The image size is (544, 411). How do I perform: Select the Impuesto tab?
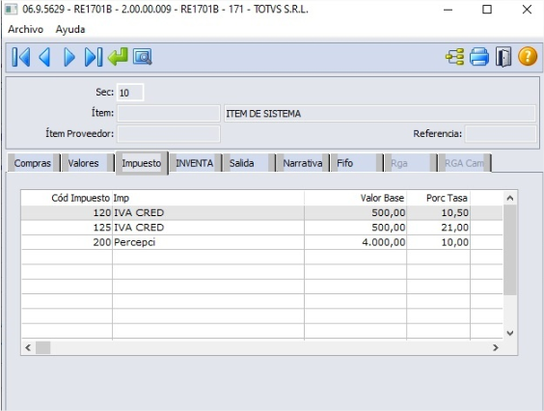point(142,163)
